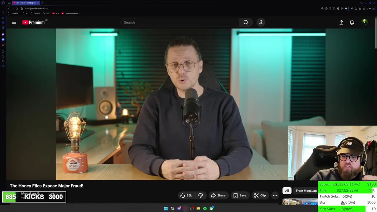Open the Windows Start button
This screenshot has width=377, height=212.
[166, 208]
